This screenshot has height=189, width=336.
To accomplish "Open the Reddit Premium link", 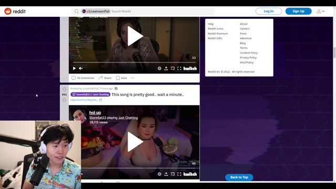I will (x=218, y=34).
